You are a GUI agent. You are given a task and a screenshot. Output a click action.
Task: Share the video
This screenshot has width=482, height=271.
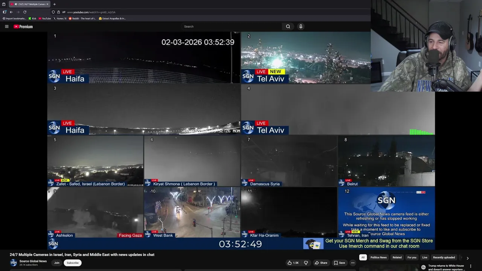click(x=321, y=263)
